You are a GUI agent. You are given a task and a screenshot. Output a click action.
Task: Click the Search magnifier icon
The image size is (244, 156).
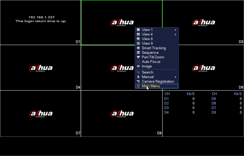(x=138, y=72)
